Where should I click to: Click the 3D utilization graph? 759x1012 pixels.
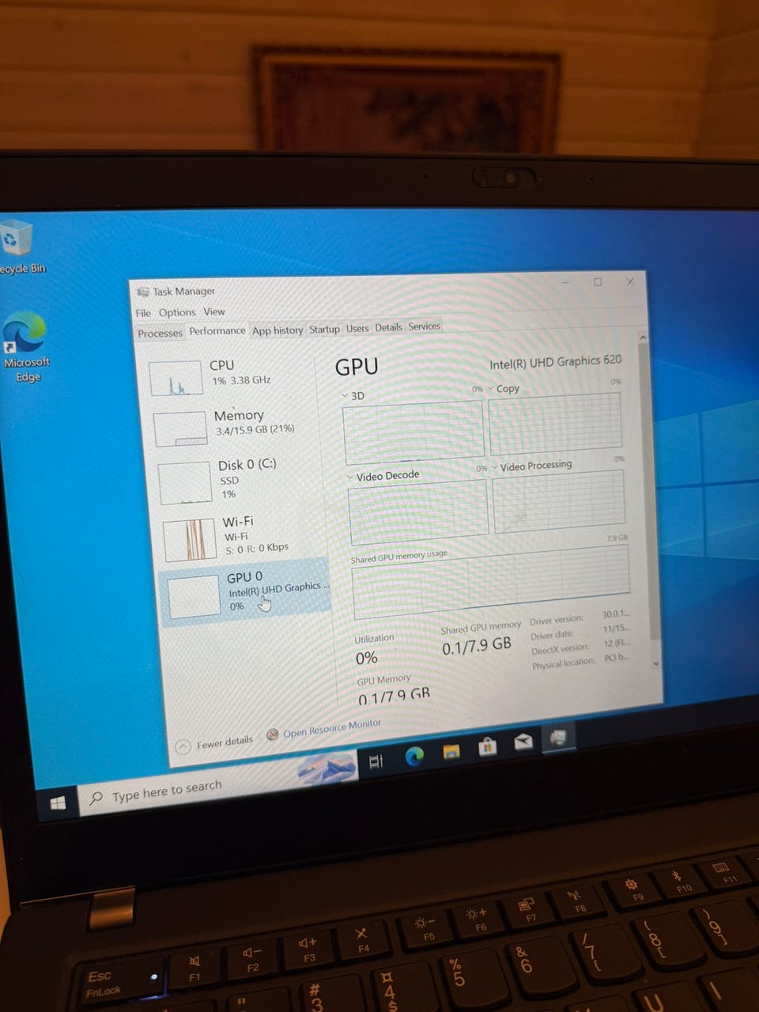tap(413, 432)
